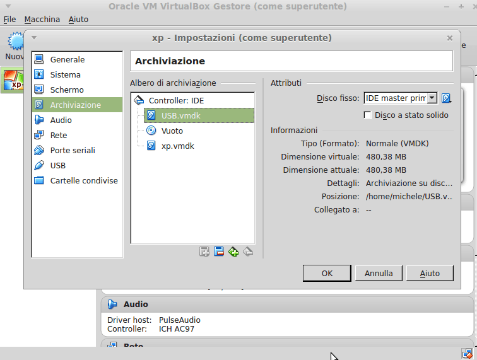Click the Archiviazione su disc... details value
The image size is (477, 360).
pos(409,183)
